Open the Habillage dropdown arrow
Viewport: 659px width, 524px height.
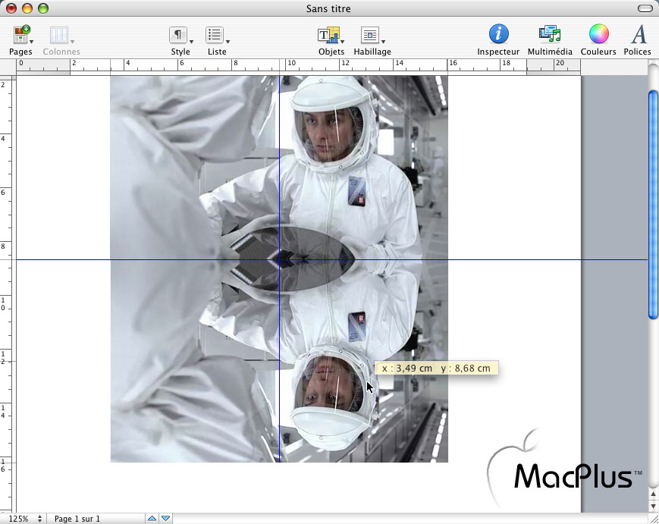tap(383, 42)
